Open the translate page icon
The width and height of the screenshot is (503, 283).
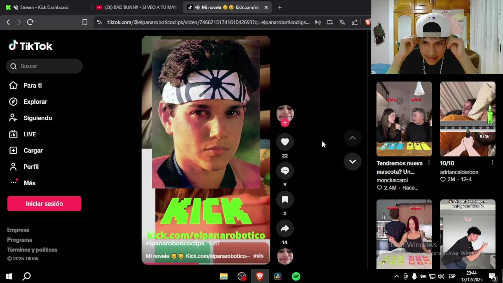pos(342,22)
